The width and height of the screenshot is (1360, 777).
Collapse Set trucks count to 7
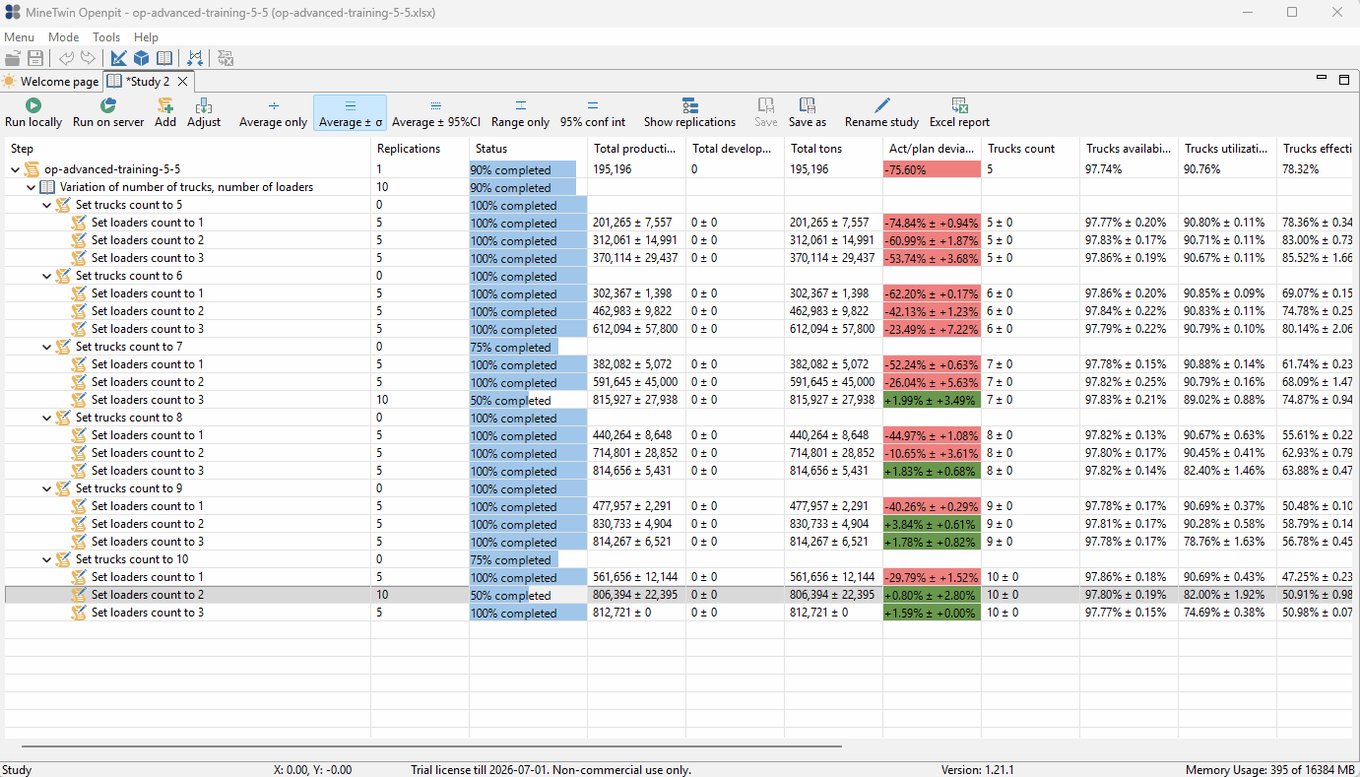46,347
